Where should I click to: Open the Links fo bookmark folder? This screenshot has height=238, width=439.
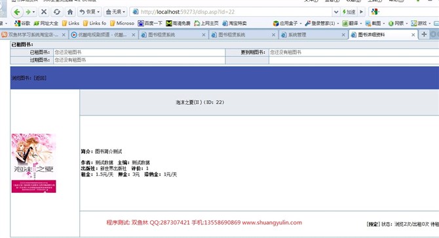pyautogui.click(x=94, y=24)
